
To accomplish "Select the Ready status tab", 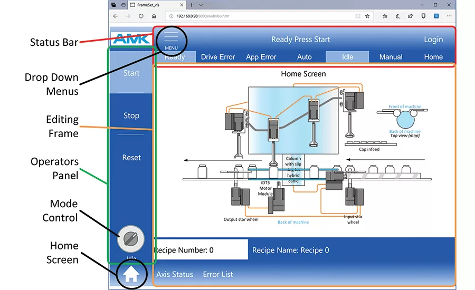I will 175,57.
